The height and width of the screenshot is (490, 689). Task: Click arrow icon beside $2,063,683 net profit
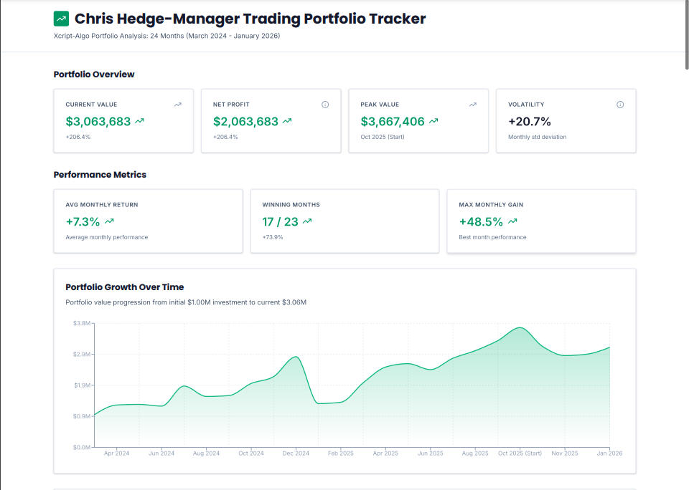287,122
